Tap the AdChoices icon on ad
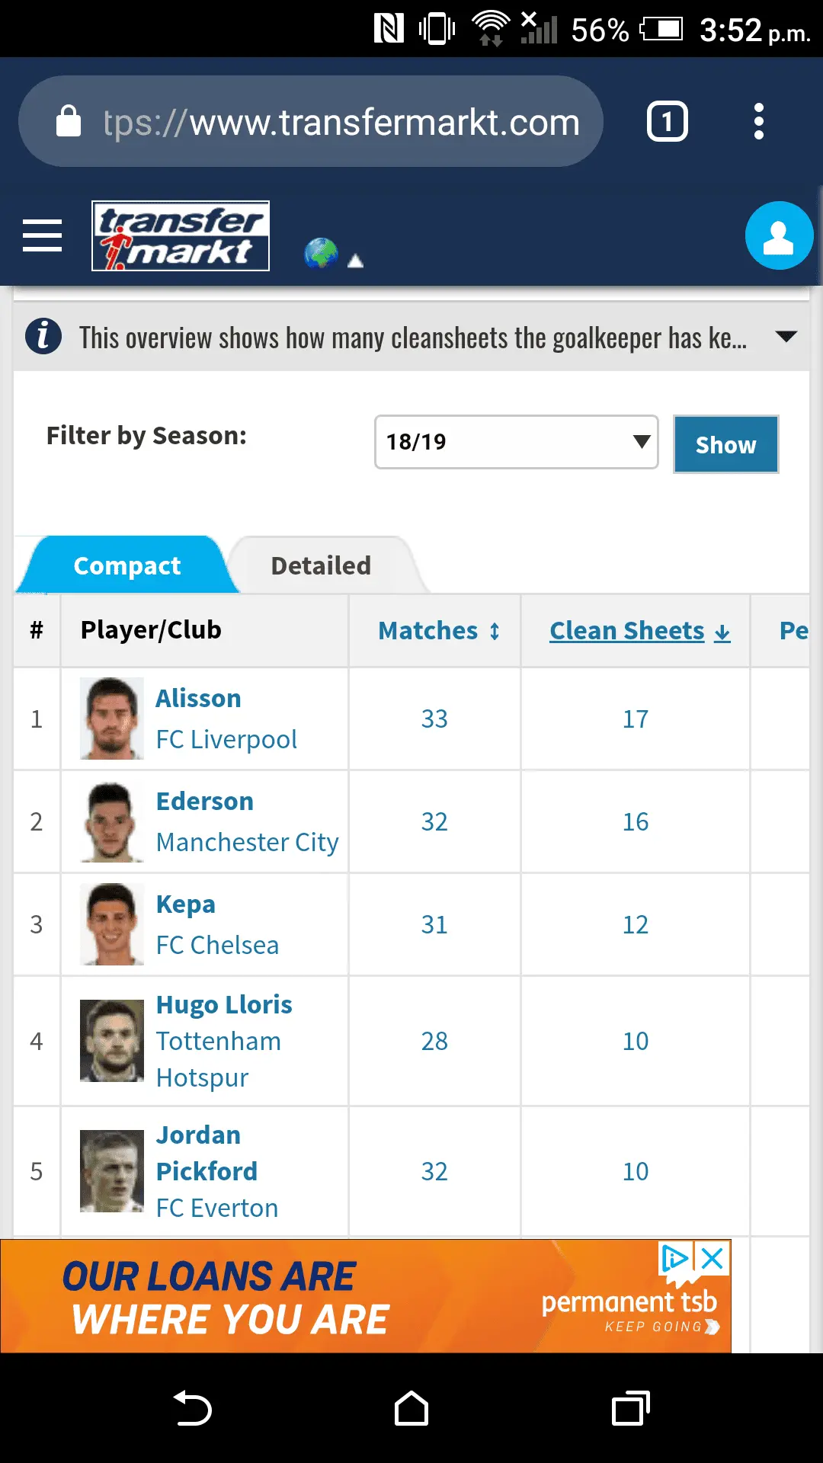Image resolution: width=823 pixels, height=1463 pixels. coord(675,1258)
